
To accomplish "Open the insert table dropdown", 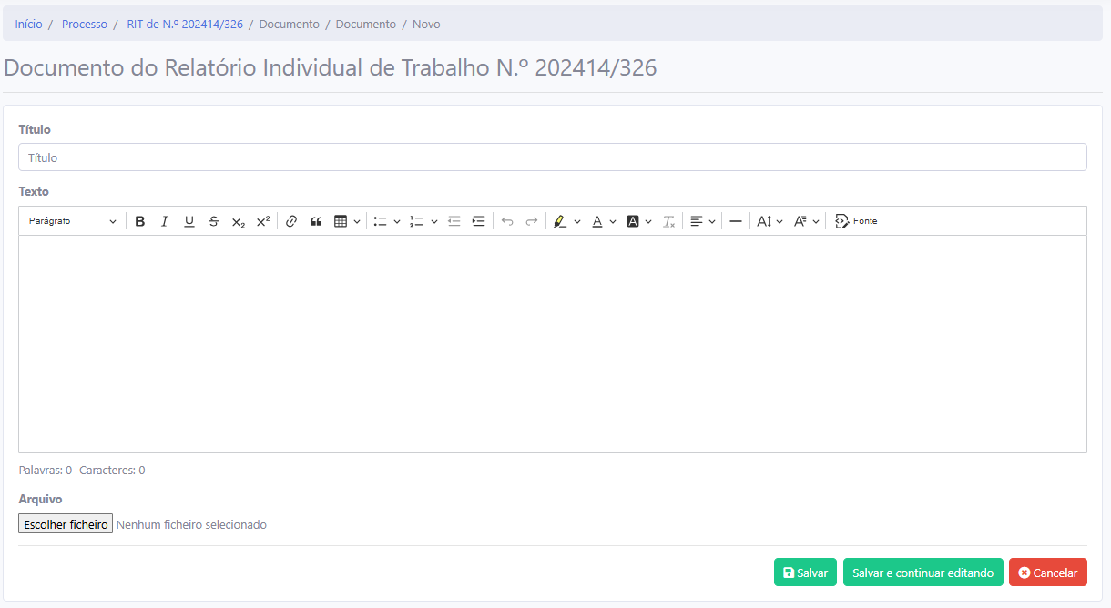I will tap(347, 221).
